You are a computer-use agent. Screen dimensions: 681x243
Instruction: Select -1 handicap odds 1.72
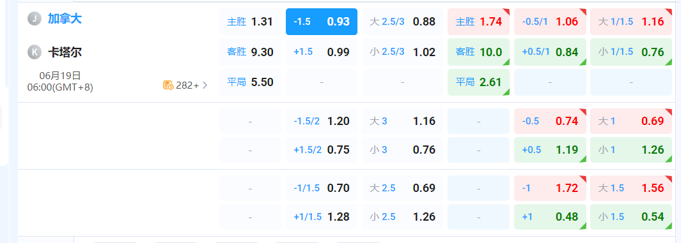tap(551, 188)
